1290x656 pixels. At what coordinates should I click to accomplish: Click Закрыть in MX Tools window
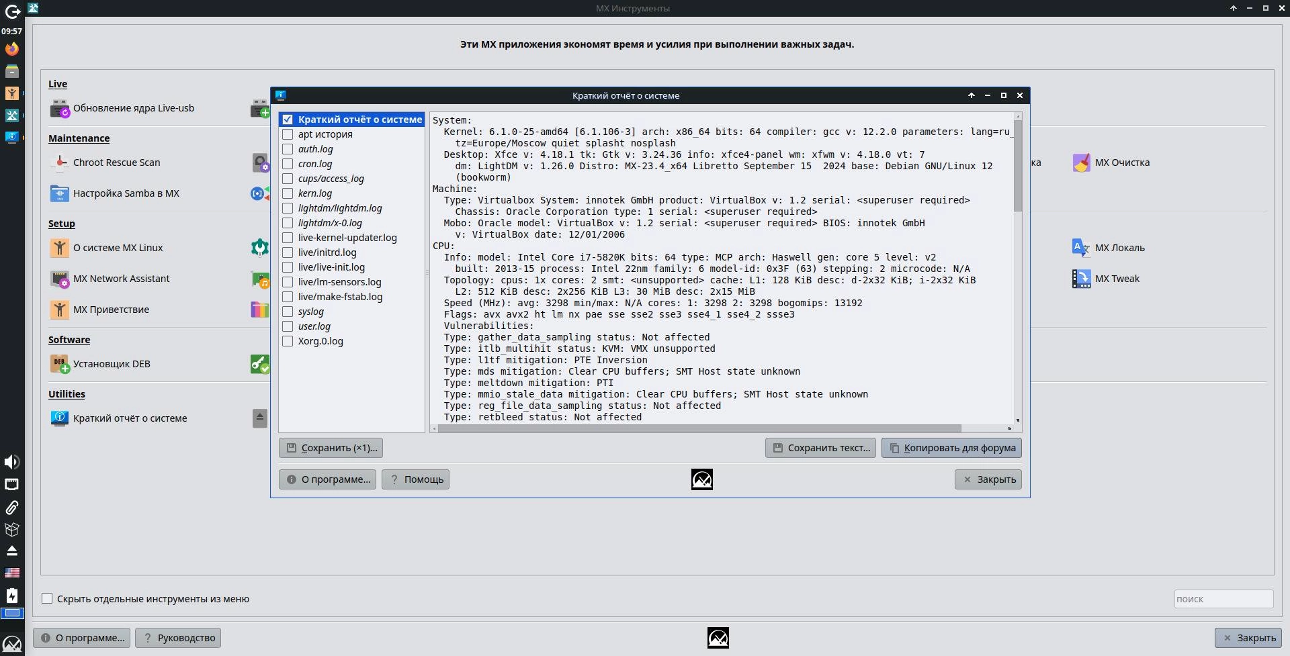click(1248, 638)
